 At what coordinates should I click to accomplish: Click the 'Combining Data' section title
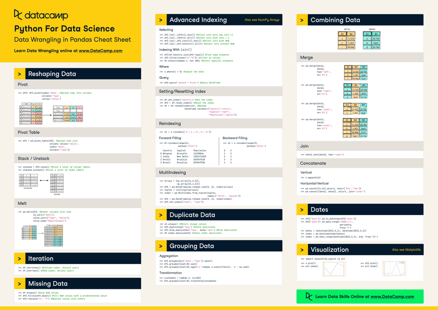(x=335, y=20)
